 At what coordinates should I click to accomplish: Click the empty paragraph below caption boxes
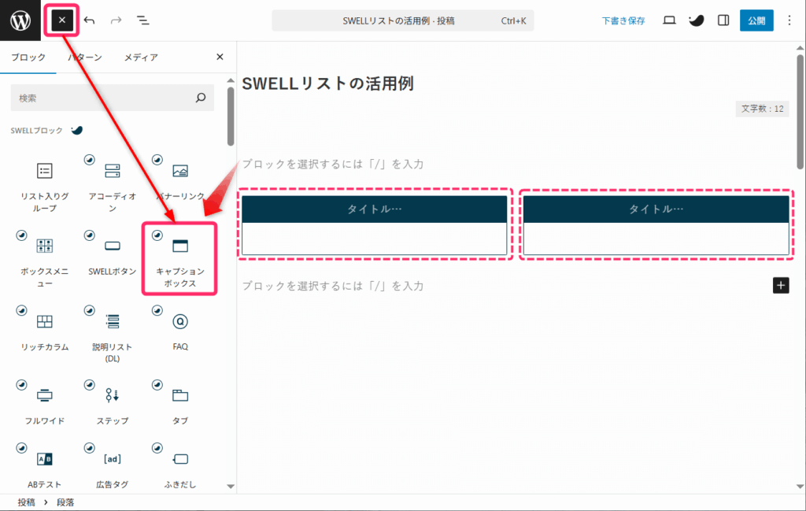[x=333, y=286]
